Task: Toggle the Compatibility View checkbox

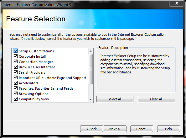Action: click(x=16, y=99)
